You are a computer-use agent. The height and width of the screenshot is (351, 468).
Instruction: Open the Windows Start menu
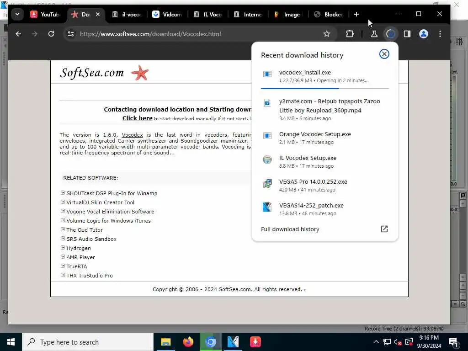coord(11,342)
